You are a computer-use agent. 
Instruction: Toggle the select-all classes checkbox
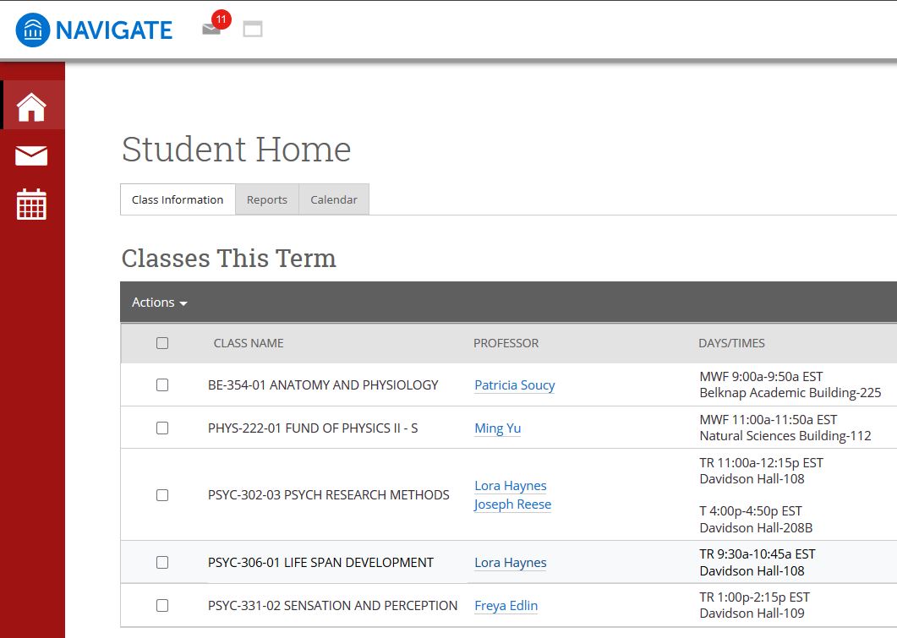click(162, 343)
